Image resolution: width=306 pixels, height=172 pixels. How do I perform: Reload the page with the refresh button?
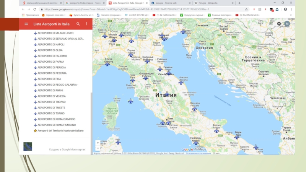click(35, 9)
